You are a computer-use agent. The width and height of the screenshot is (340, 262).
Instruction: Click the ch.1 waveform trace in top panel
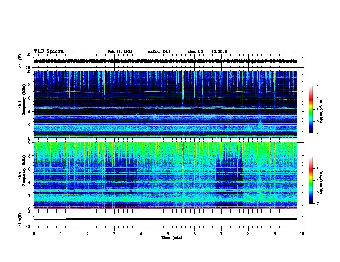click(x=165, y=61)
